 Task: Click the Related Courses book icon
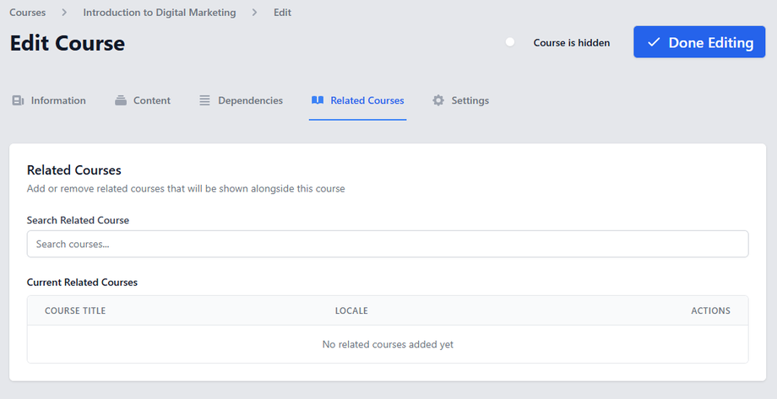(x=318, y=100)
